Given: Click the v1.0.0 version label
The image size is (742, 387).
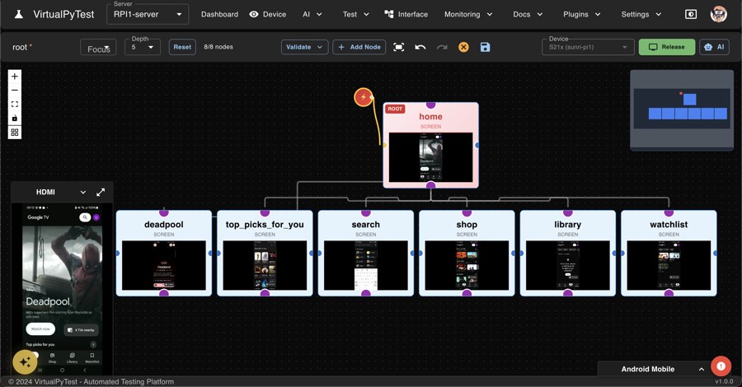Looking at the screenshot, I should click(724, 381).
